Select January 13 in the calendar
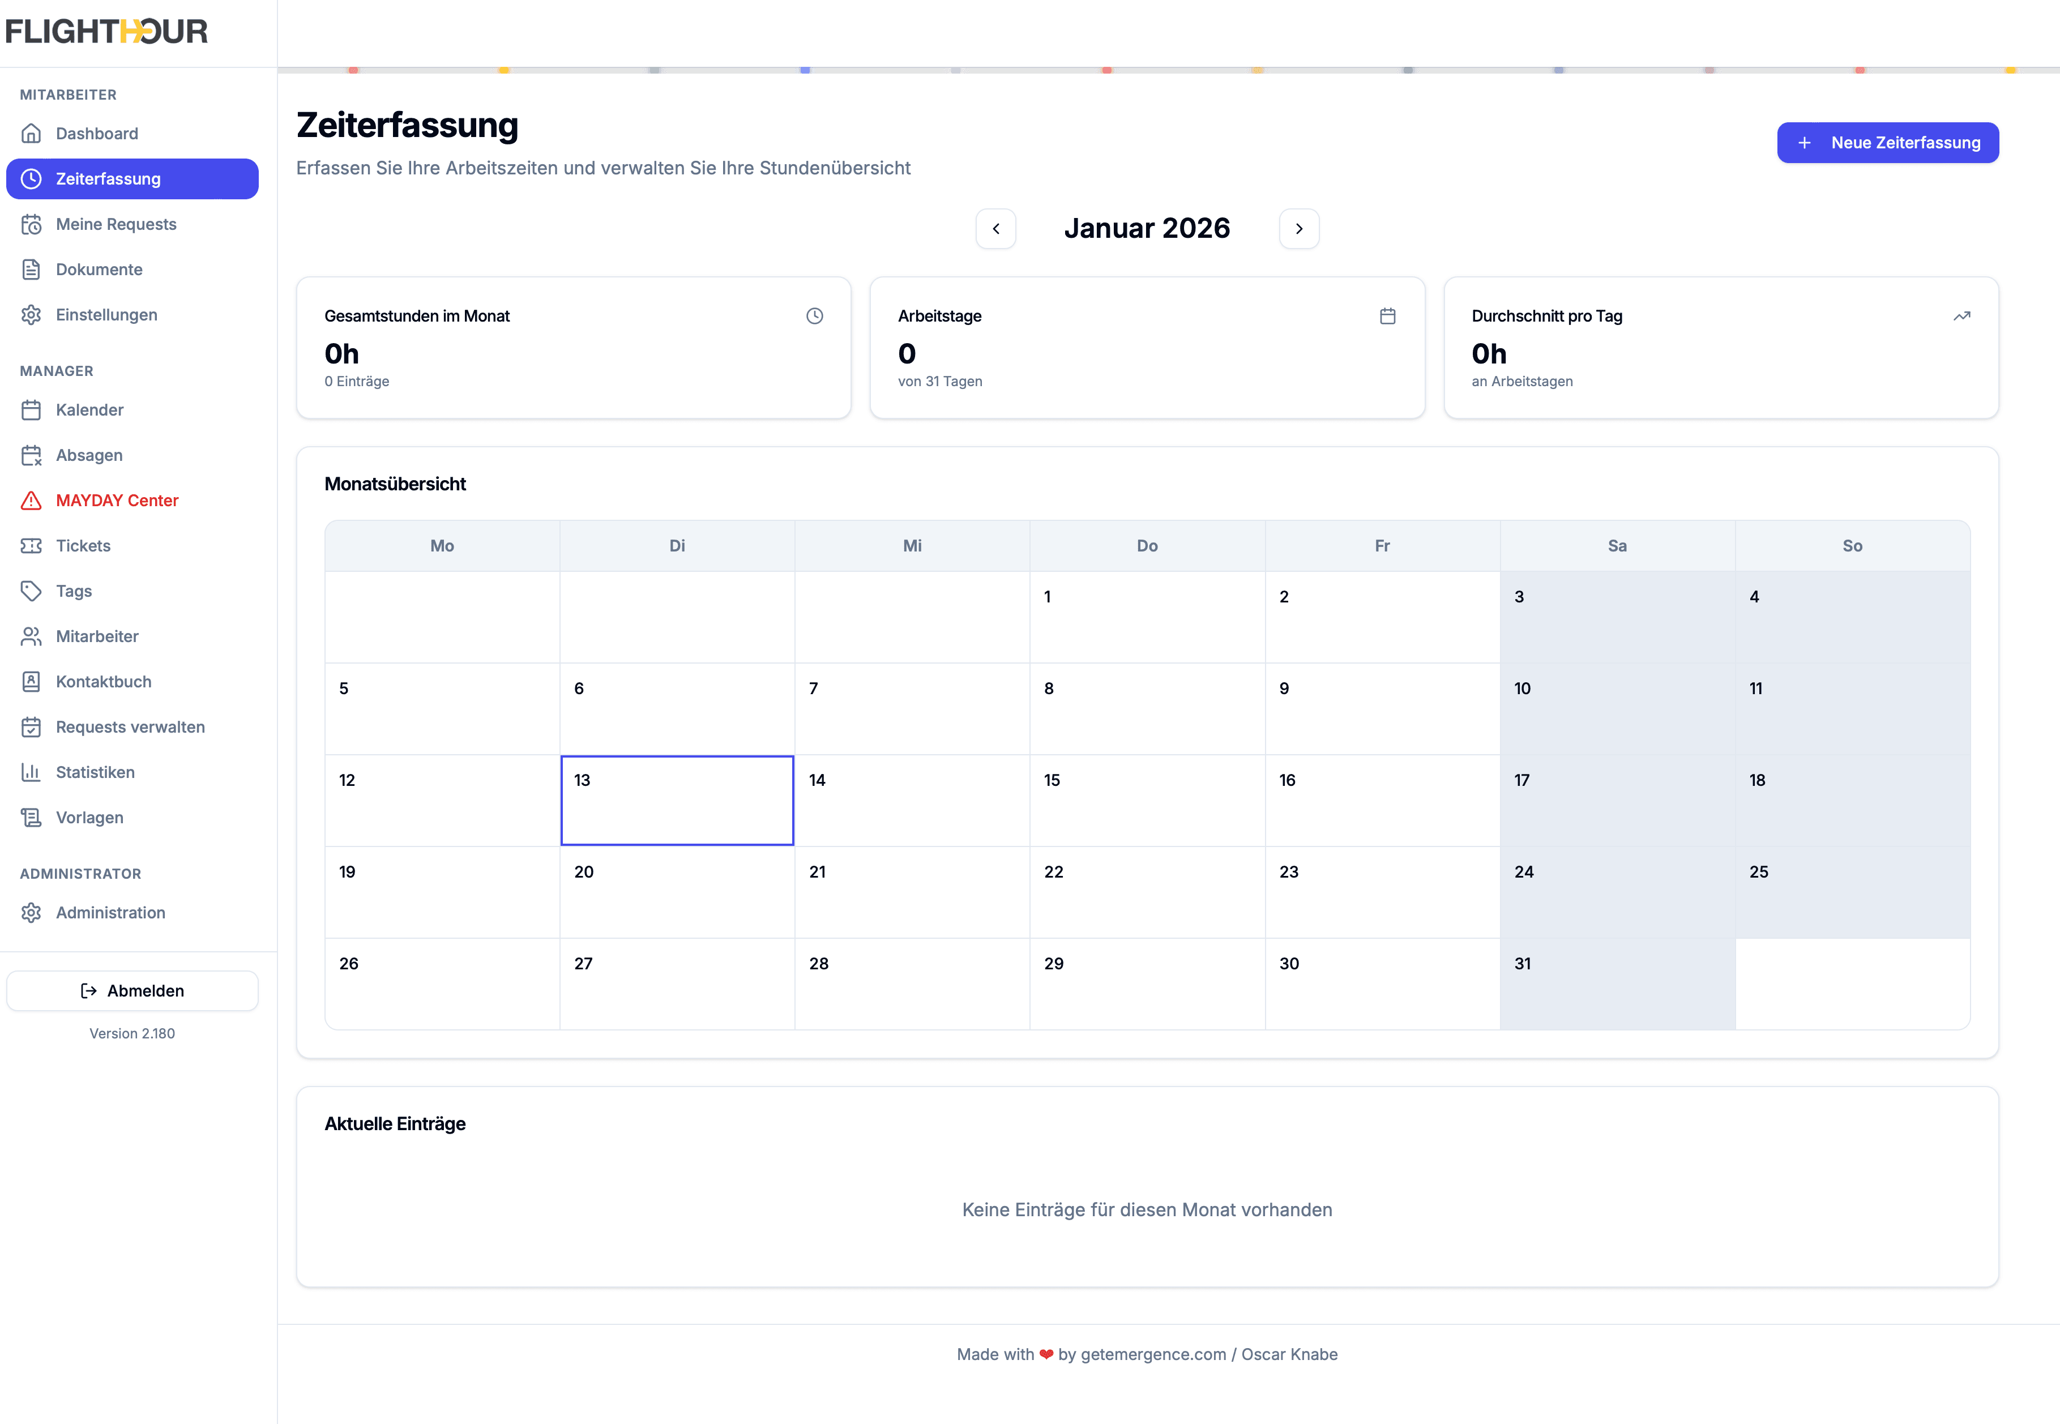This screenshot has width=2060, height=1424. (x=676, y=801)
